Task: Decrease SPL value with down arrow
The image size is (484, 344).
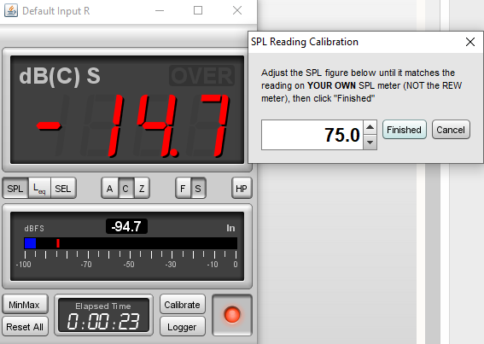Action: pos(370,143)
